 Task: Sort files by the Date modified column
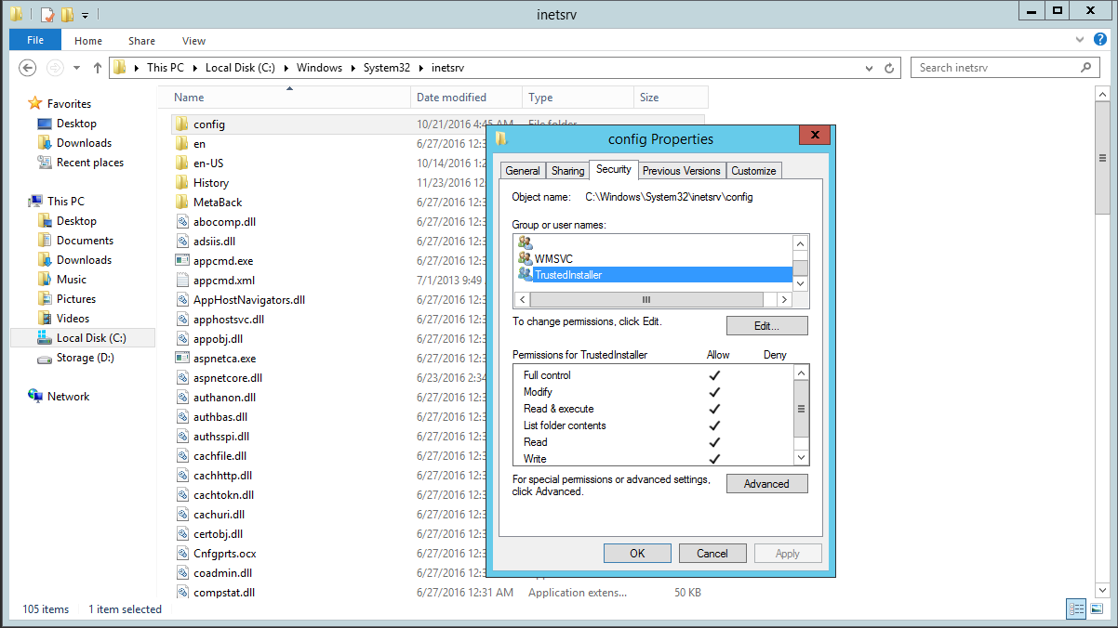click(466, 98)
